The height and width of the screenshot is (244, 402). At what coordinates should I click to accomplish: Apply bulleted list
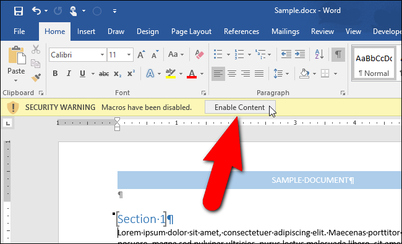(x=218, y=54)
